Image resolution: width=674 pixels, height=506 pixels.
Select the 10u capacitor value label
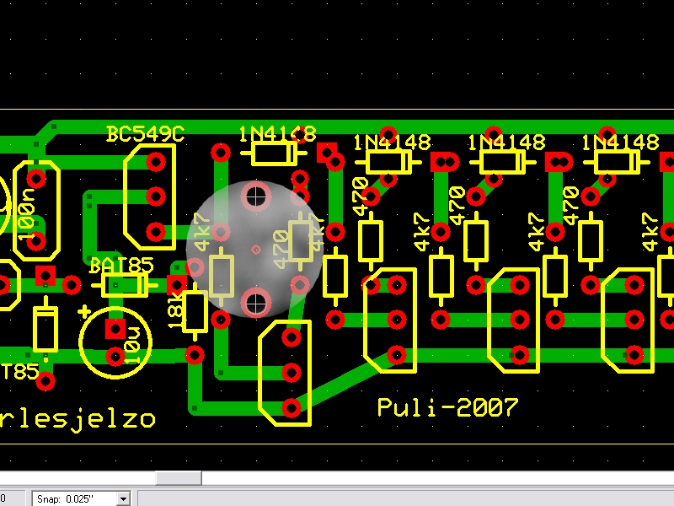pyautogui.click(x=133, y=346)
